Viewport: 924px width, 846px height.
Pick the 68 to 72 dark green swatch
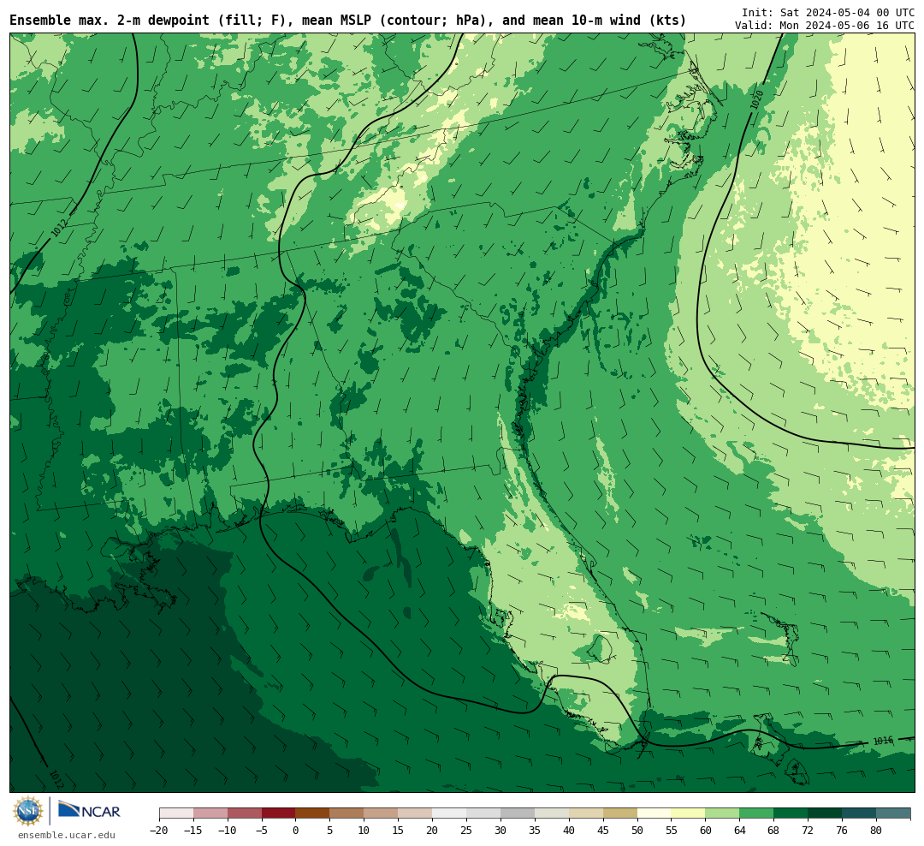[x=791, y=813]
